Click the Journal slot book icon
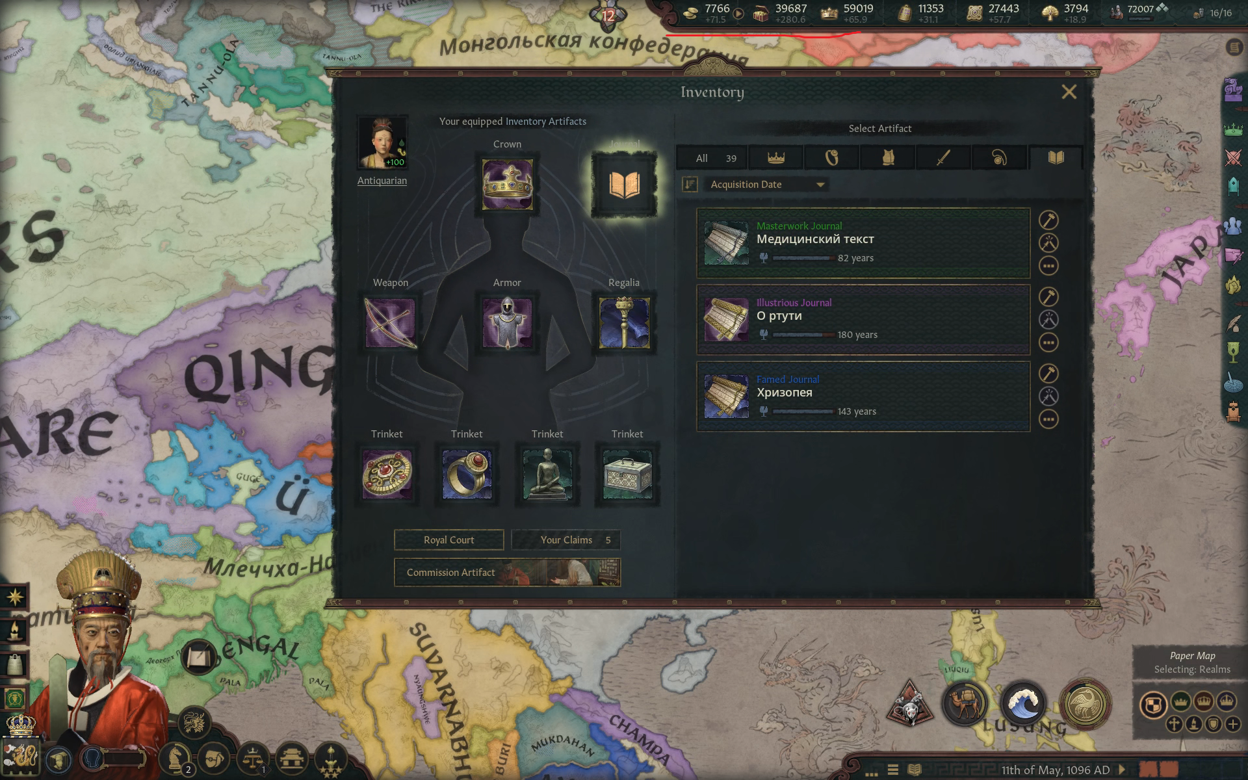The height and width of the screenshot is (780, 1248). [624, 185]
